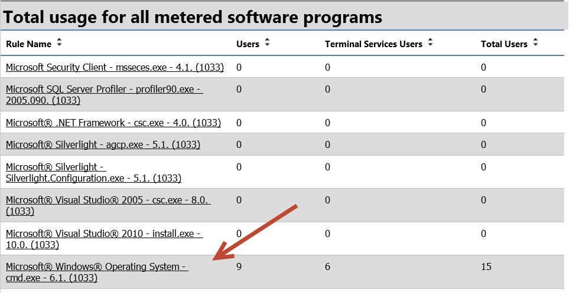Select Users value 0 for Security Client

click(239, 67)
